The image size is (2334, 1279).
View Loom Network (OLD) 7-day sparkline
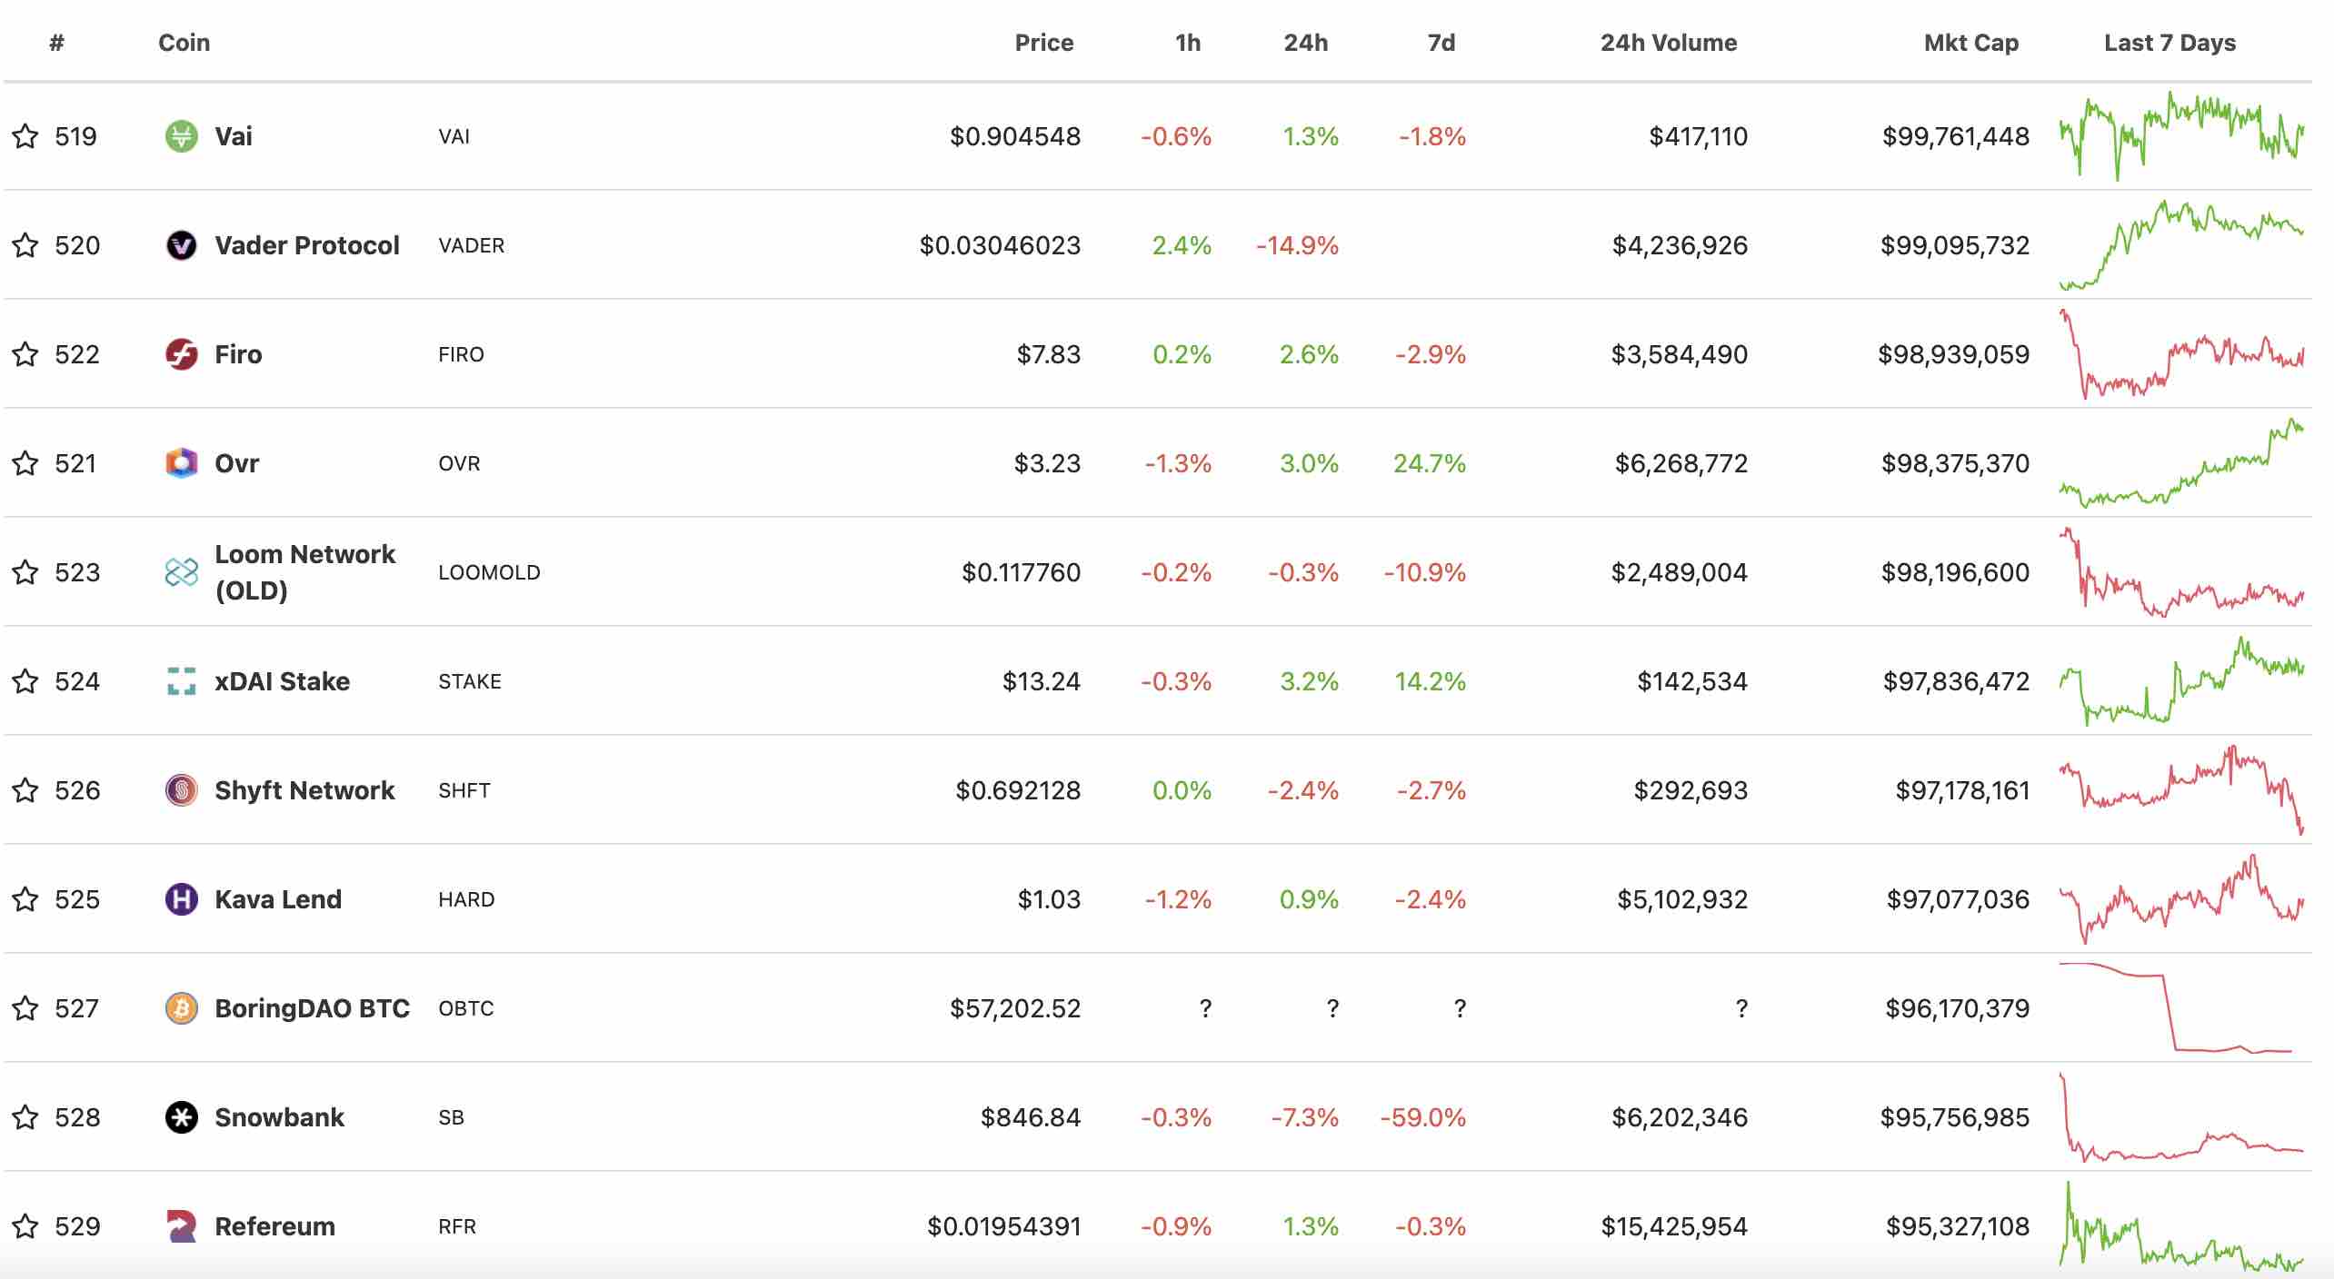tap(2181, 572)
